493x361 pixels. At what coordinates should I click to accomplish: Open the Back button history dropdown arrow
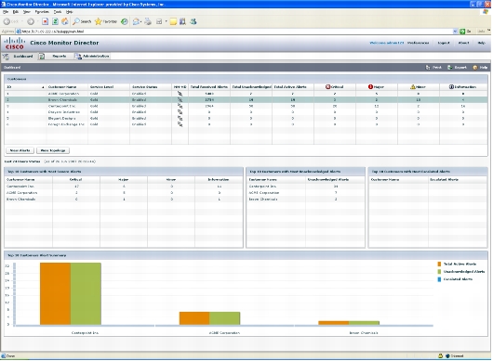tap(21, 21)
